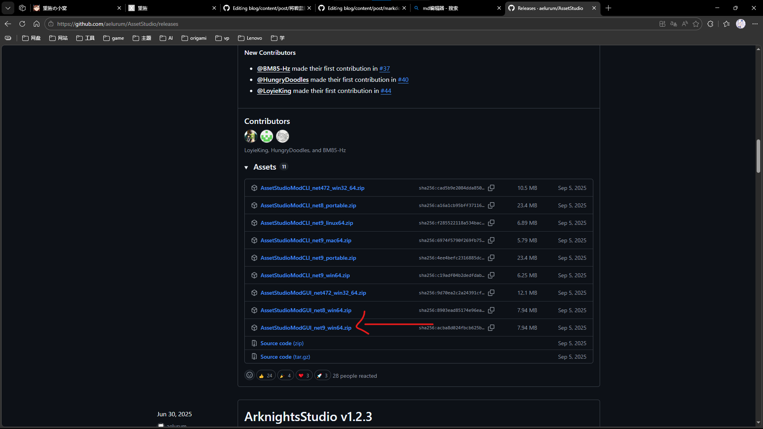
Task: Click the add reaction smiley icon
Action: (250, 375)
